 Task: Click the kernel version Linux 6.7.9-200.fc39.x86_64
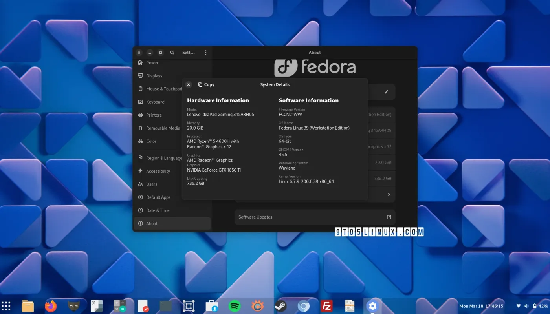306,181
